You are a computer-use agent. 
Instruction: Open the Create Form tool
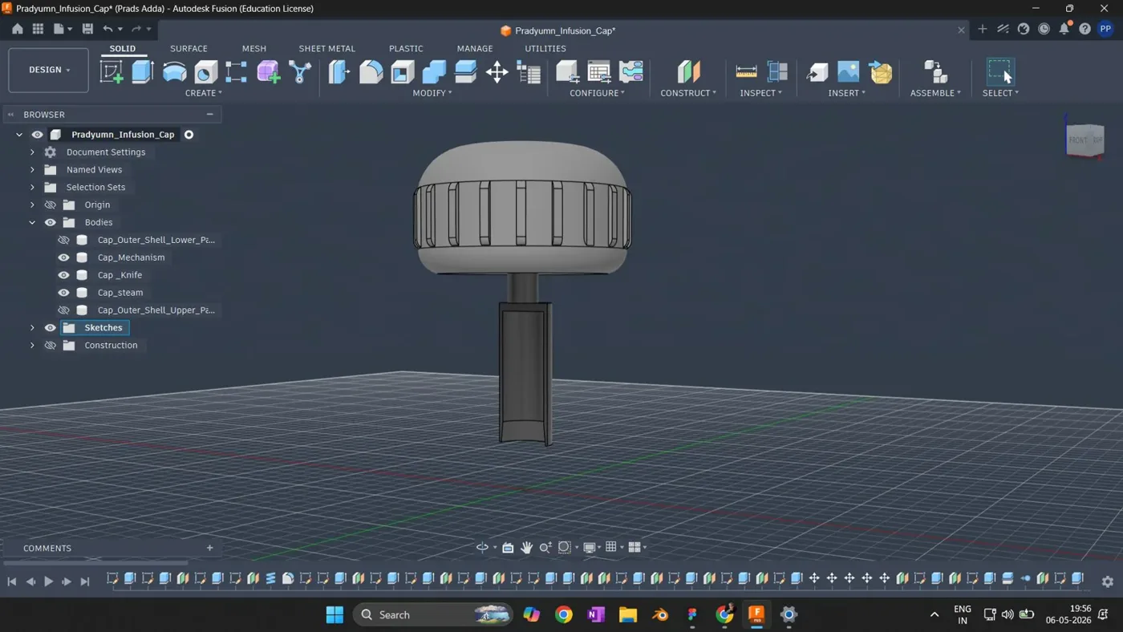click(x=269, y=71)
